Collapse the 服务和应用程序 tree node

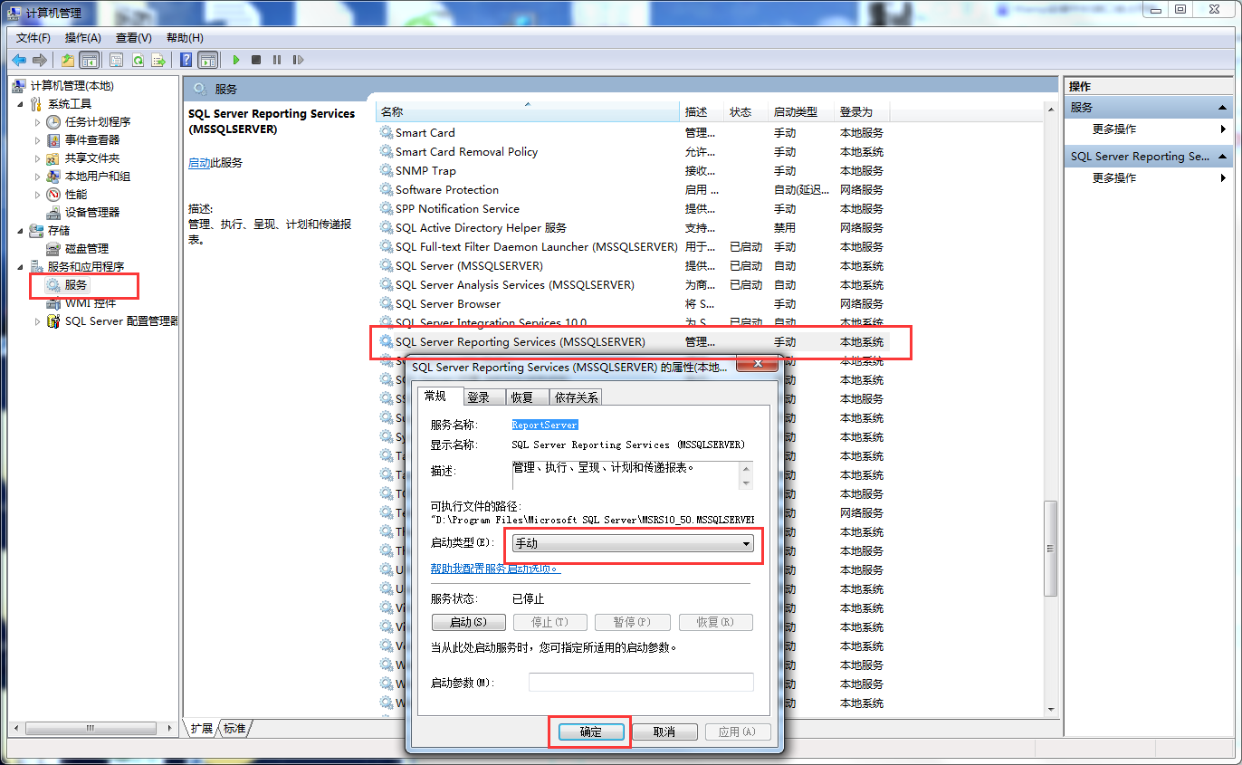point(21,267)
